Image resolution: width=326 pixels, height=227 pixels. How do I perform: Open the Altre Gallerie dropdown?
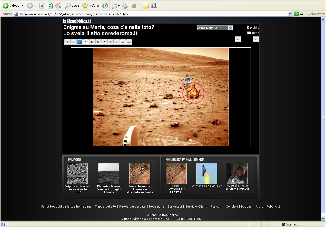coord(215,28)
